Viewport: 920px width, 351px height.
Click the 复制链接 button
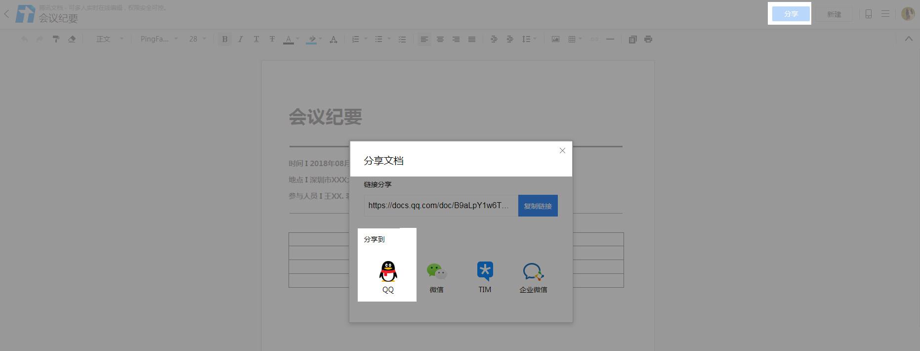pyautogui.click(x=538, y=206)
